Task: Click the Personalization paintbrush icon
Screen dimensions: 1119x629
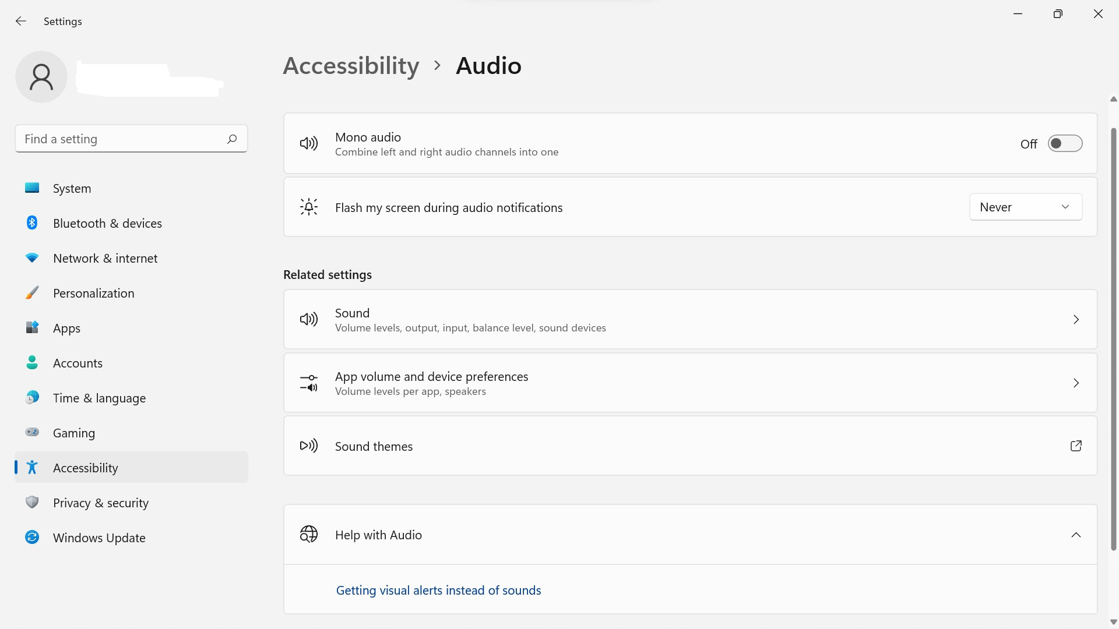Action: coord(32,292)
